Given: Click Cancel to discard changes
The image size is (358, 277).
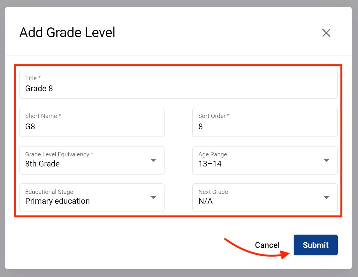Looking at the screenshot, I should (x=267, y=245).
